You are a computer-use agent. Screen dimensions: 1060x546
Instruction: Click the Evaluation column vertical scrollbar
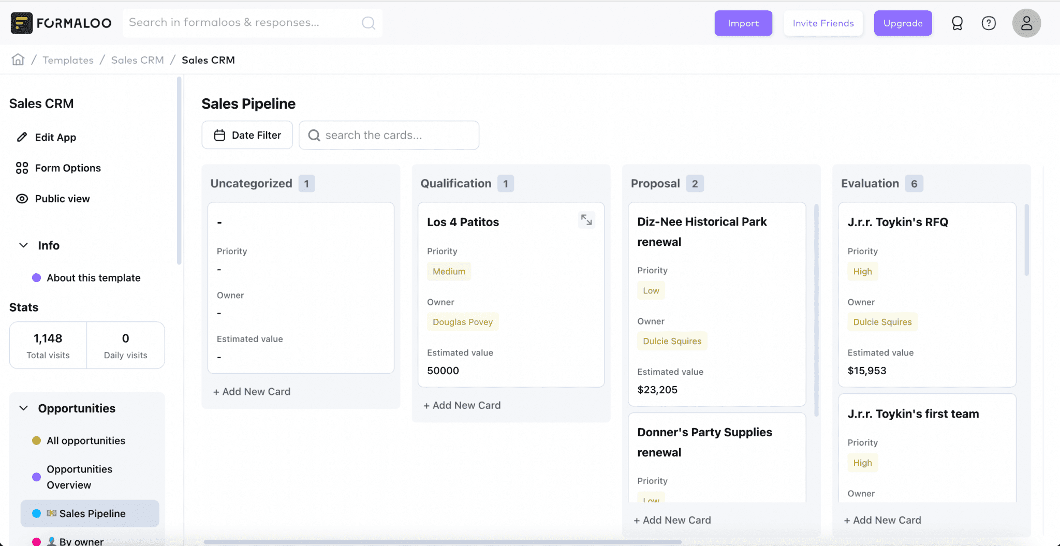tap(1026, 240)
